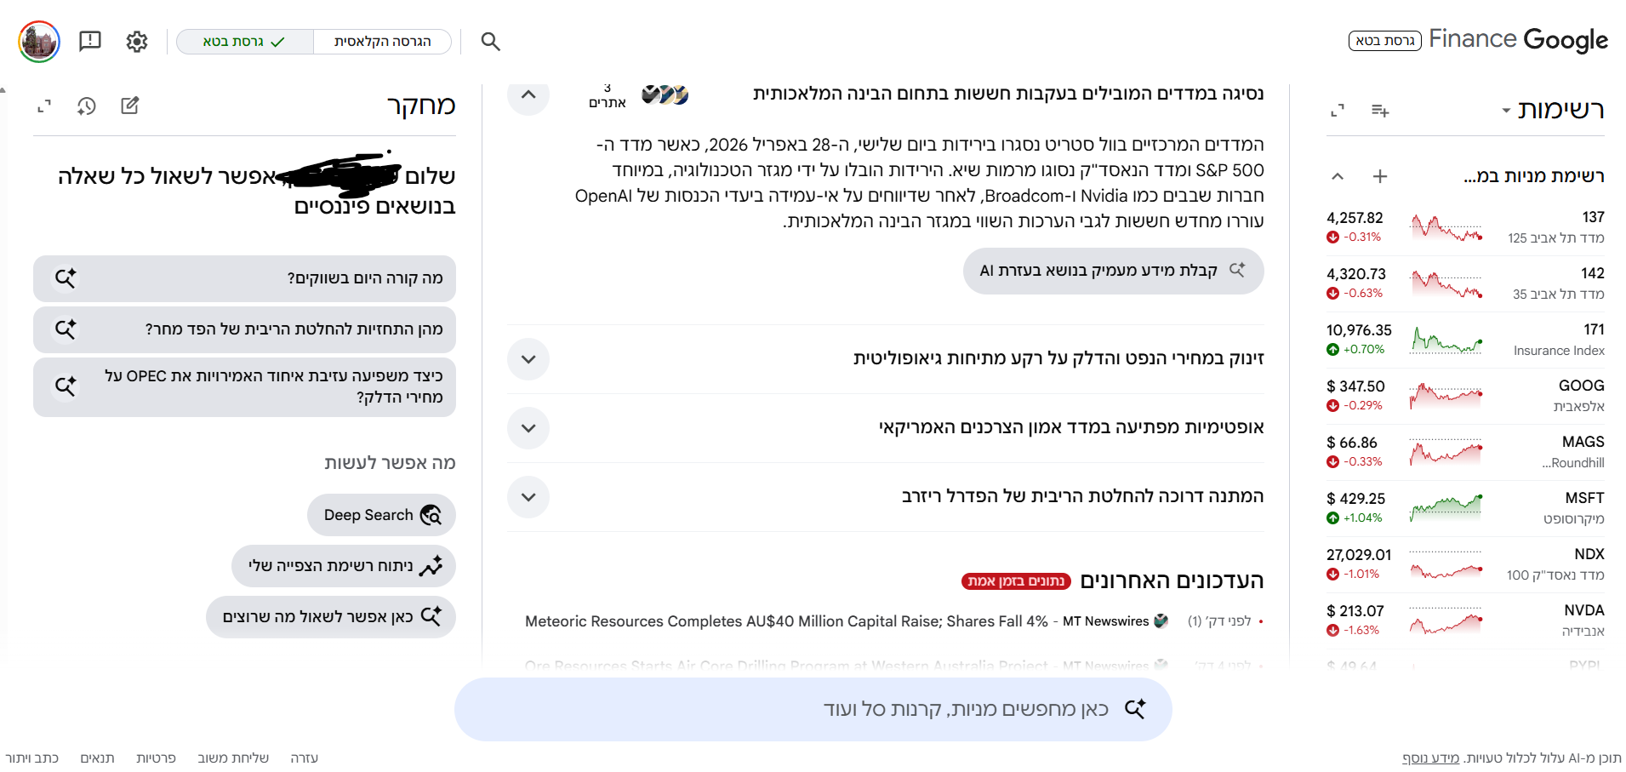Viewport: 1626px width, 772px height.
Task: Collapse the watchlist stocks section
Action: coord(1338,176)
